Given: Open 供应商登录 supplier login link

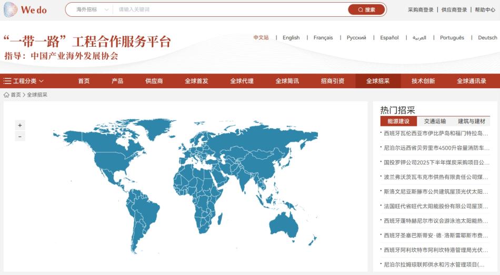Looking at the screenshot, I should (x=454, y=10).
